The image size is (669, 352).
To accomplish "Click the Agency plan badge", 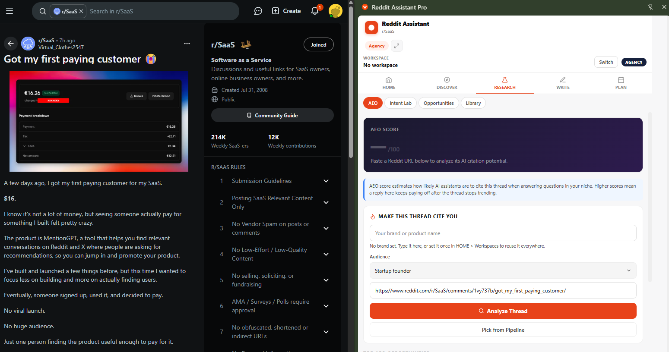I will click(x=377, y=46).
